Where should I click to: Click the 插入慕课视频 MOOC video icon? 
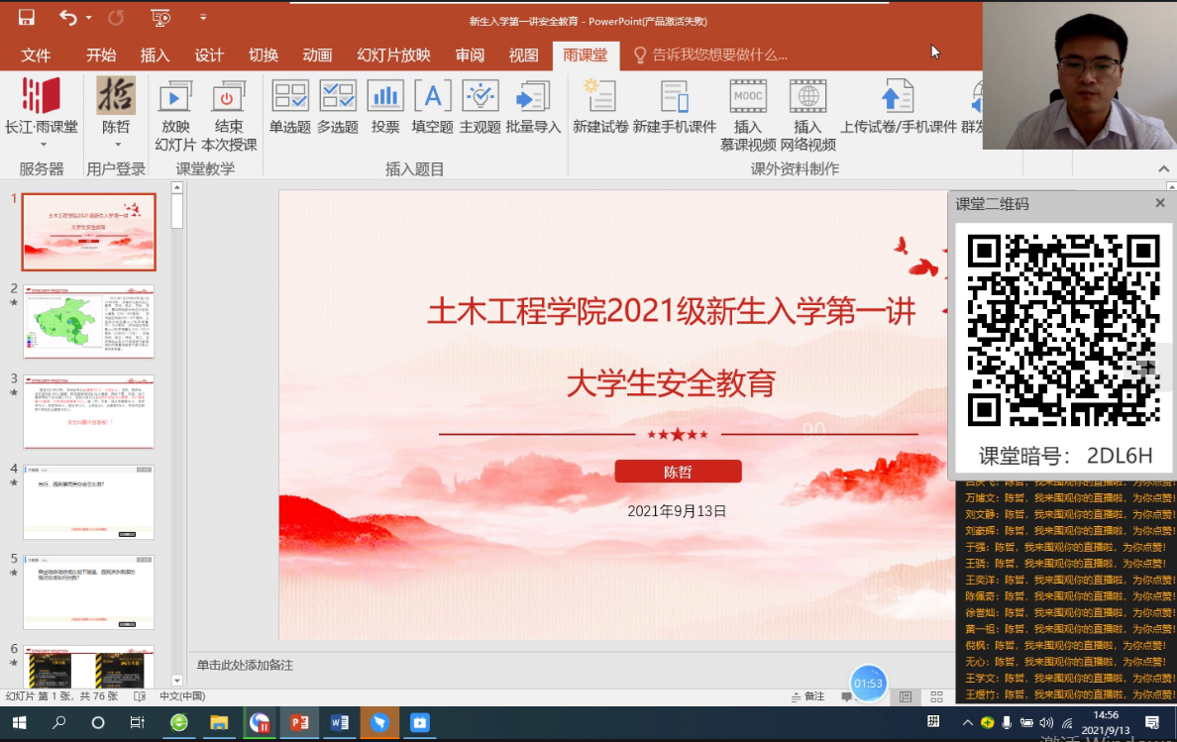click(748, 97)
